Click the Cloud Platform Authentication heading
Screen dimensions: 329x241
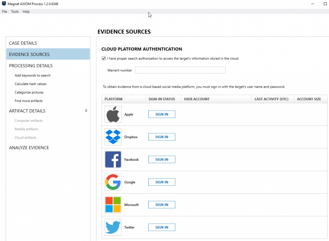[142, 49]
